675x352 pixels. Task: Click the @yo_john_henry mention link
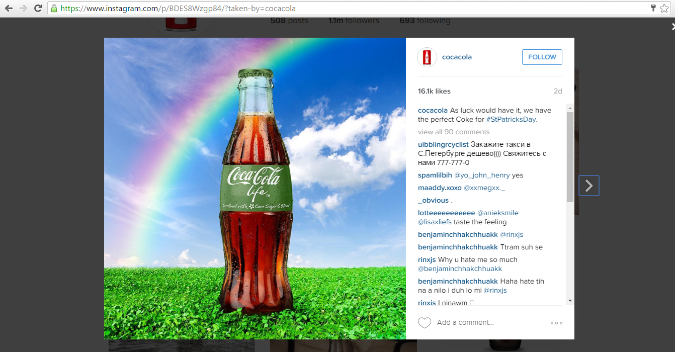tap(480, 174)
